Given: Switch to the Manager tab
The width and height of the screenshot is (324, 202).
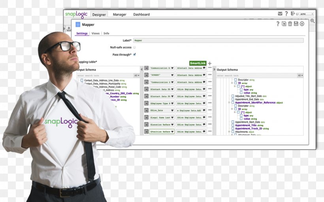Looking at the screenshot, I should click(x=119, y=15).
